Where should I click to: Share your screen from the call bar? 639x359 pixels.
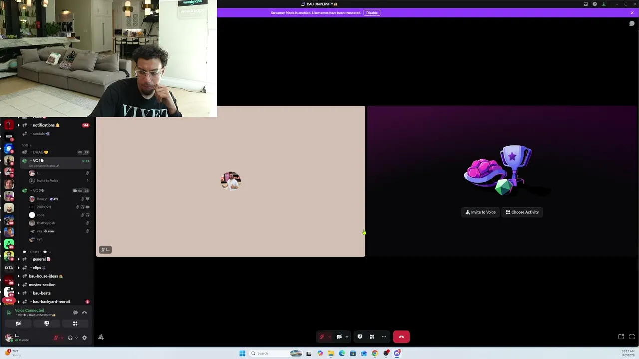click(x=360, y=337)
